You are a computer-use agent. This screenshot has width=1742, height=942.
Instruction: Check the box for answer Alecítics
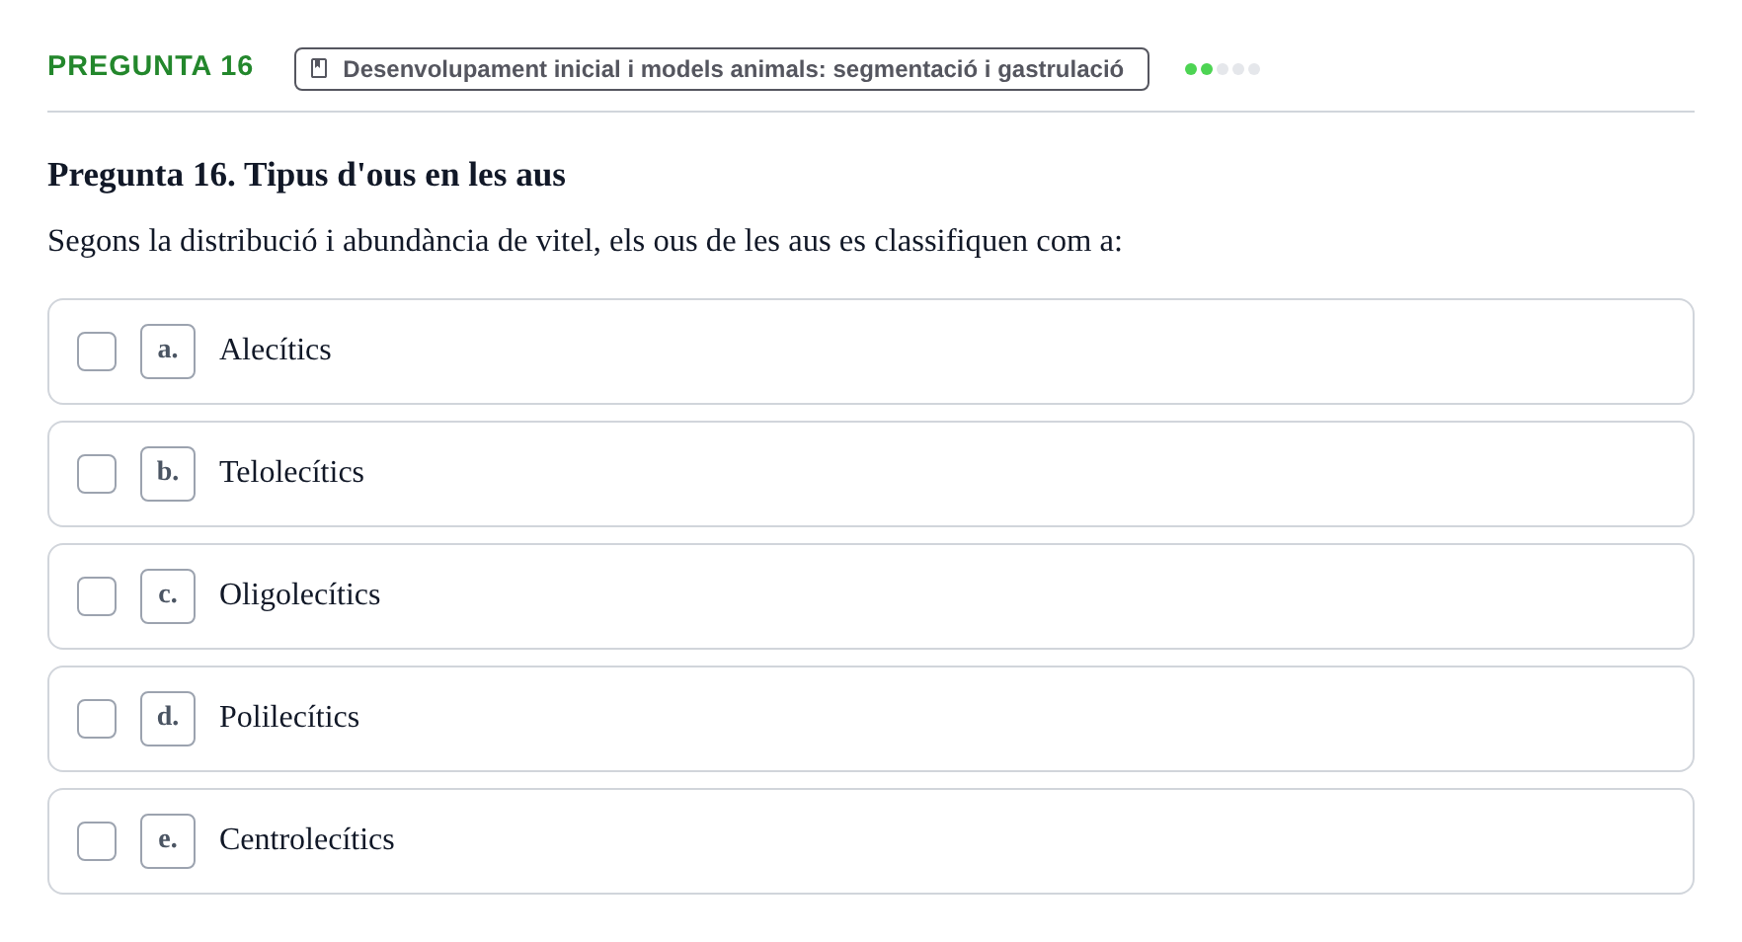click(x=97, y=352)
